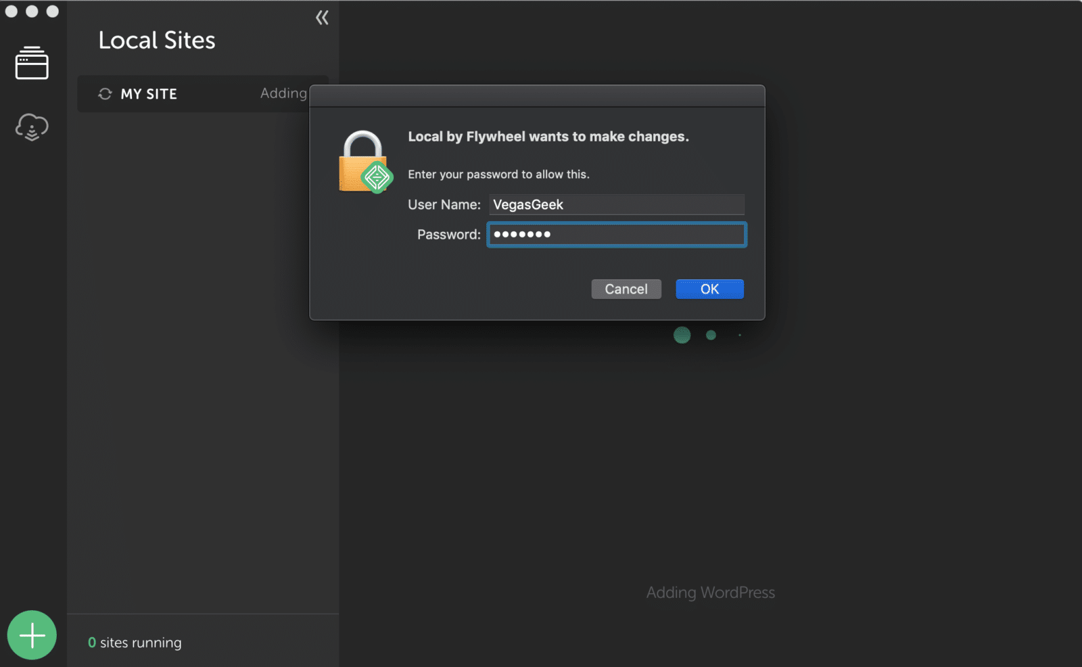Select MY SITE in the sites list
The width and height of the screenshot is (1082, 667).
click(149, 94)
